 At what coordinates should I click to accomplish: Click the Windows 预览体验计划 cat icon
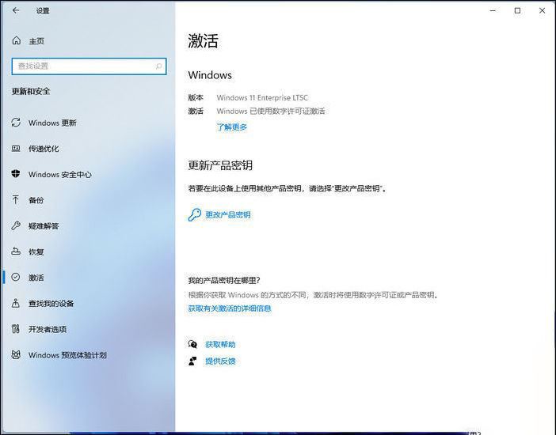(16, 354)
